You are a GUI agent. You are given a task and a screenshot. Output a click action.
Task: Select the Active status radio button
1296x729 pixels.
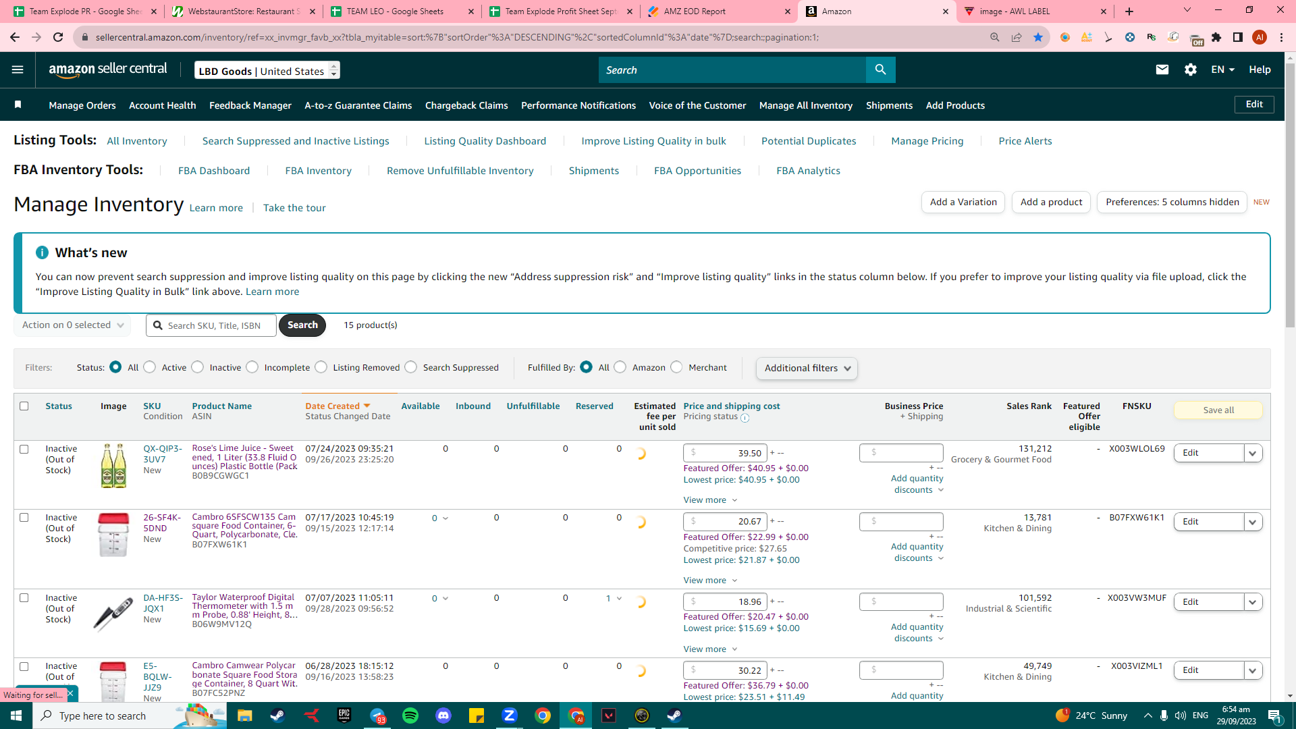tap(150, 367)
